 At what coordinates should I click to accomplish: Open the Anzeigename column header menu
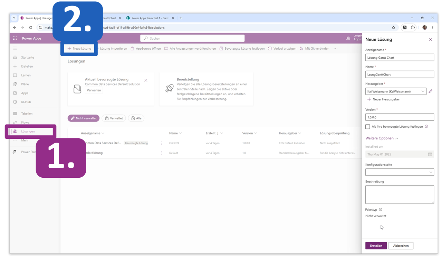tap(93, 133)
